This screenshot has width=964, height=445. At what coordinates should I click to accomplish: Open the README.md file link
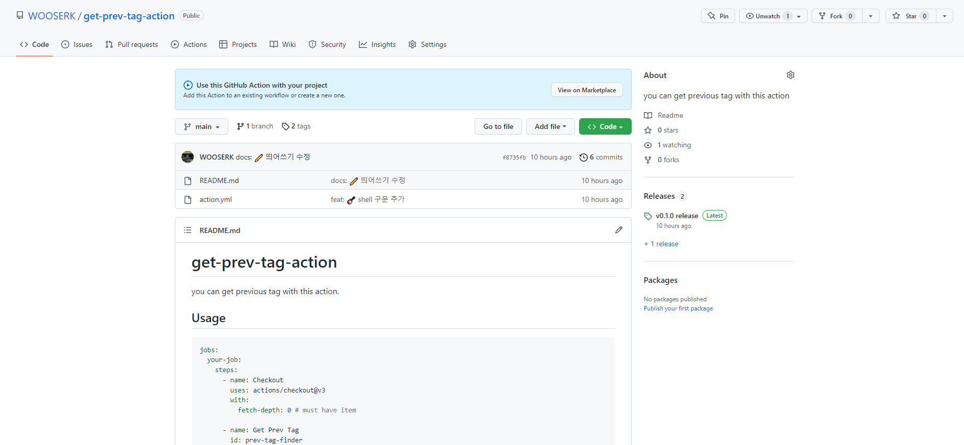(219, 180)
